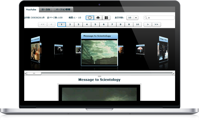Image resolution: width=199 pixels, height=120 pixels.
Task: Click the horizontal scrollbar thumb
Action: 34,74
